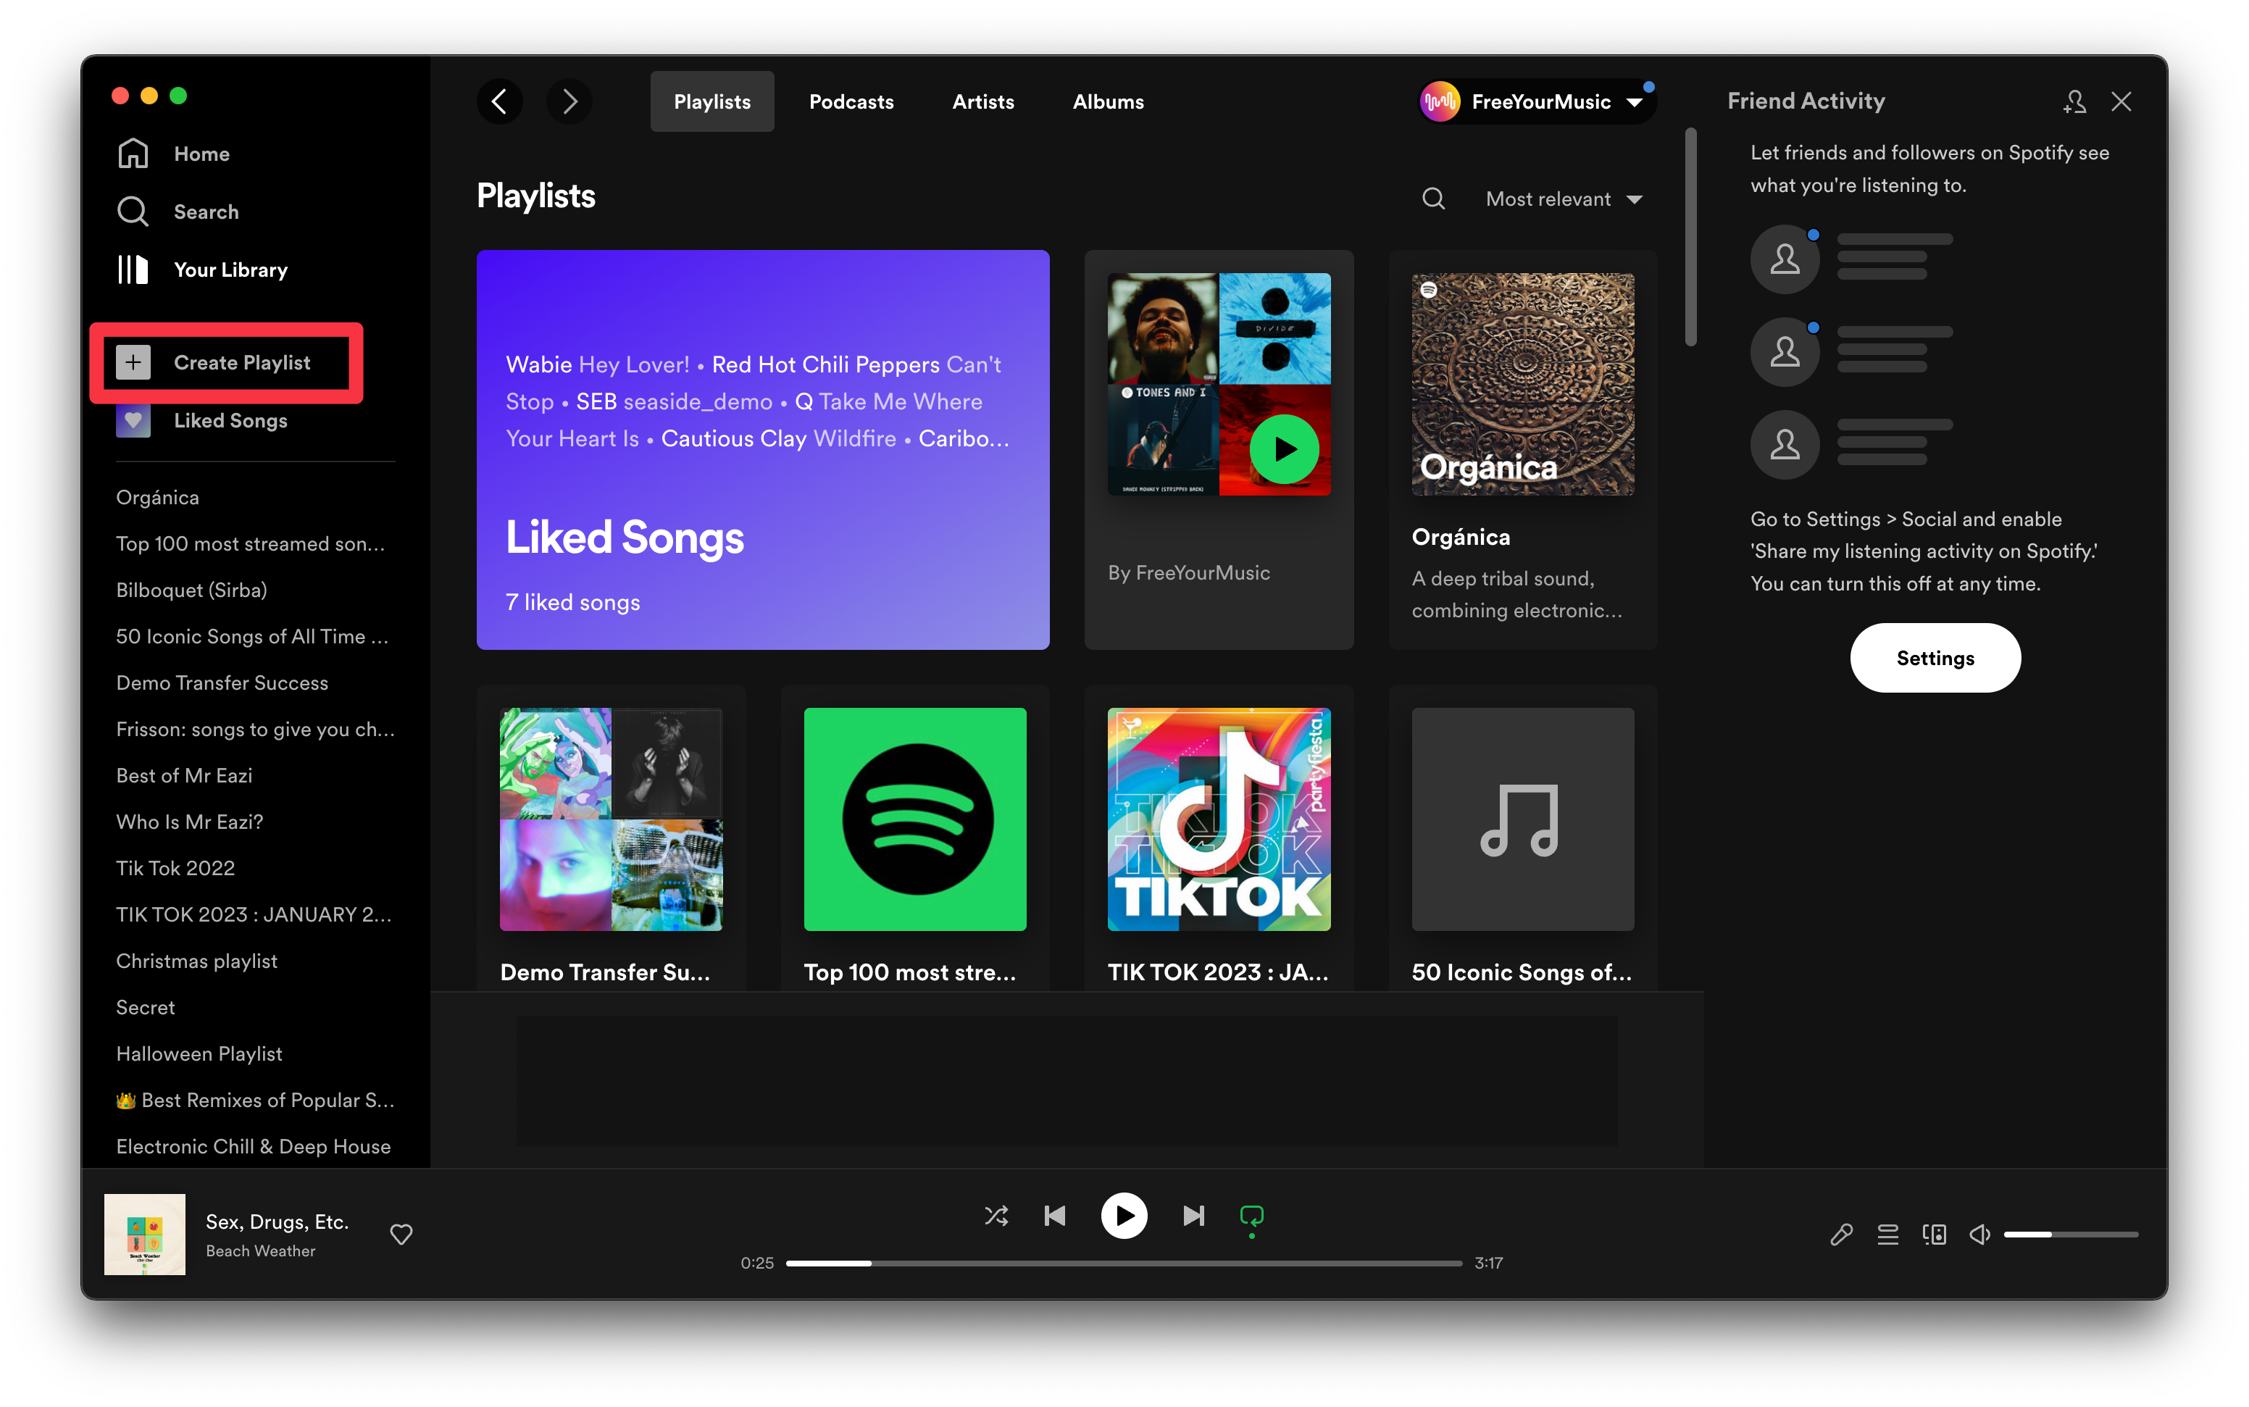Open TIK TOK 2023 : JA... playlist cover
The height and width of the screenshot is (1407, 2249).
[1218, 819]
